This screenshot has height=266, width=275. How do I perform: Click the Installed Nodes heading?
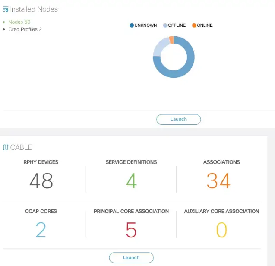pos(34,9)
